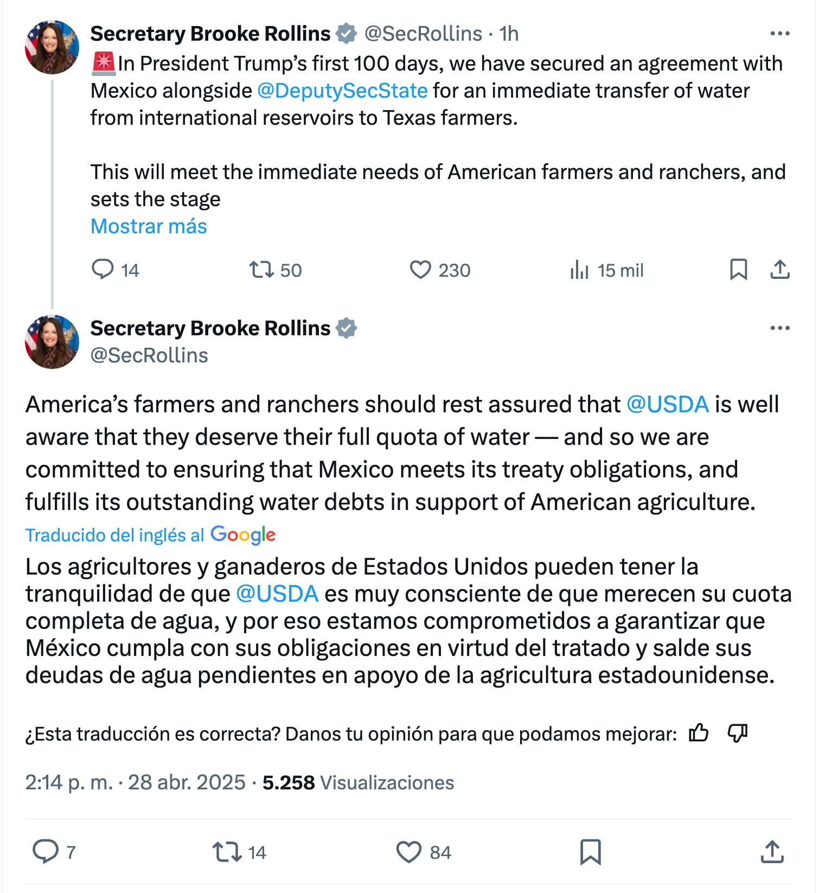819x893 pixels.
Task: Give thumbs down to the translation
Action: point(737,733)
